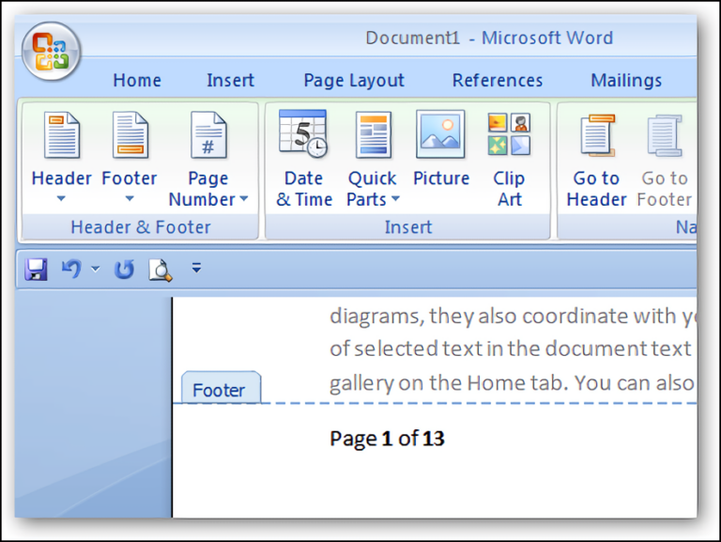Open Customize Quick Access Toolbar menu
Image resolution: width=721 pixels, height=542 pixels.
(x=196, y=269)
